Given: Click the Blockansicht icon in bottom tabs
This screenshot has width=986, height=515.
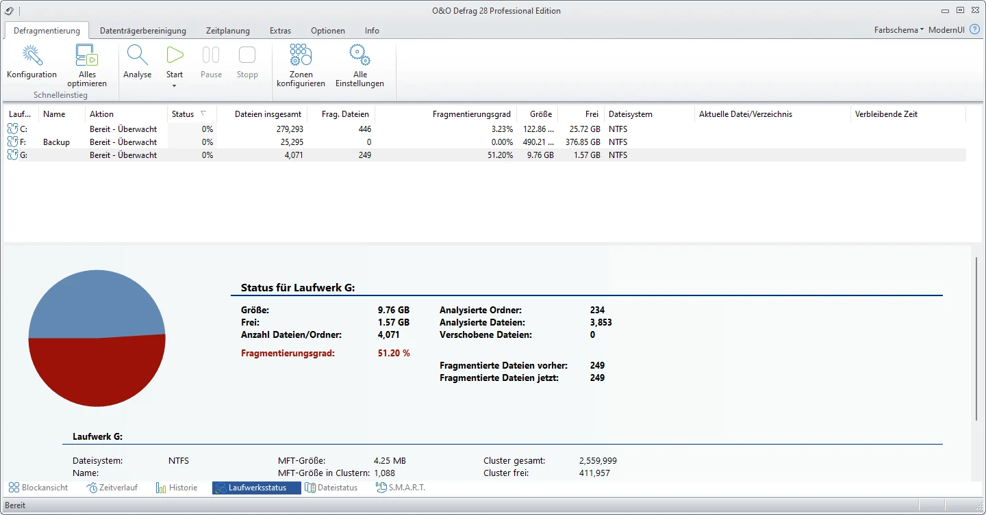Looking at the screenshot, I should [x=14, y=488].
